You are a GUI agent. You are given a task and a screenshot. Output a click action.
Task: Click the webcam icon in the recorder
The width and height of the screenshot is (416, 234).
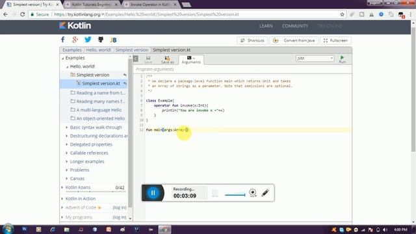click(253, 193)
